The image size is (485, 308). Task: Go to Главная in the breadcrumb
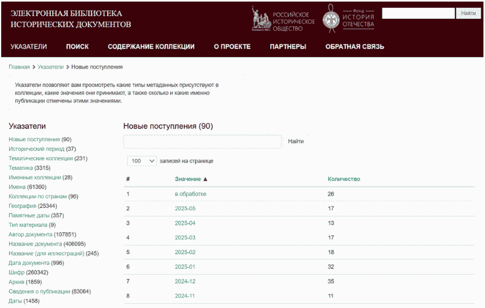click(19, 67)
